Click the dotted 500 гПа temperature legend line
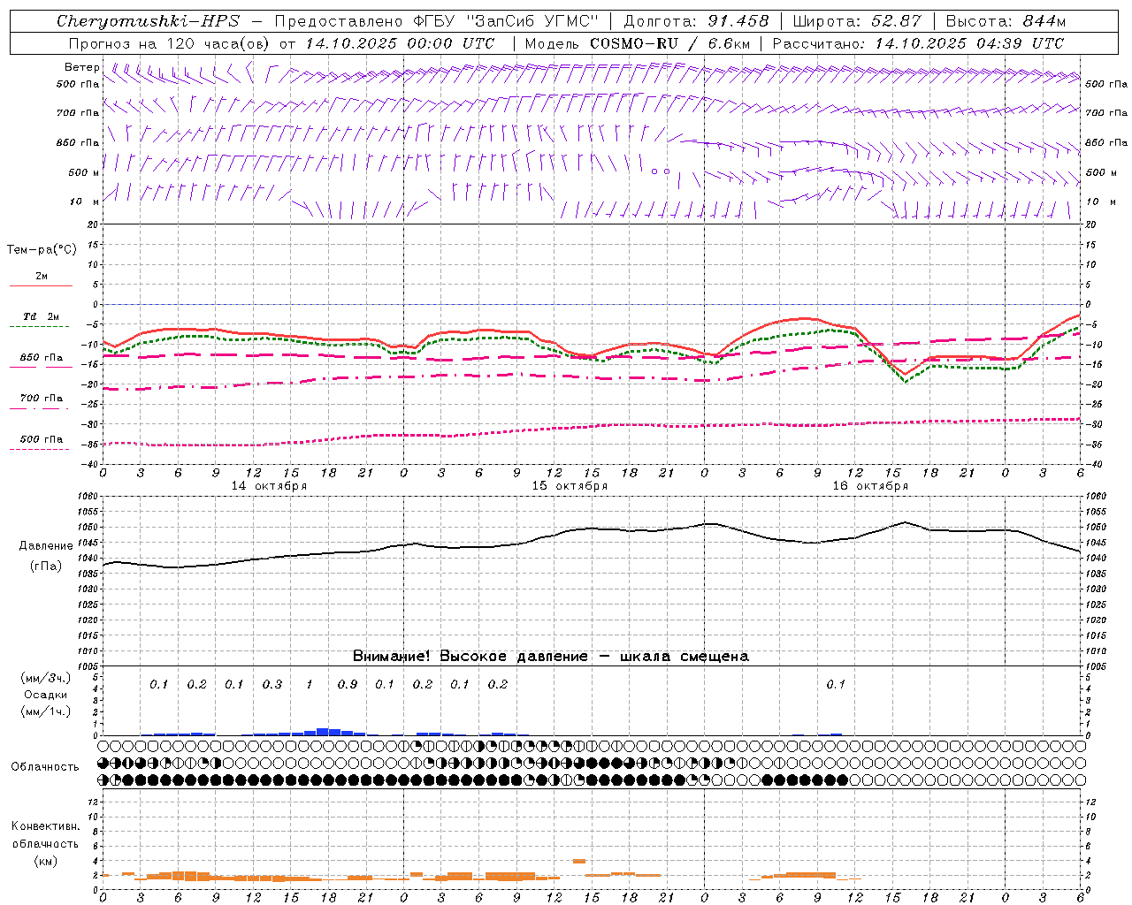Viewport: 1132px width, 905px height. click(x=39, y=449)
